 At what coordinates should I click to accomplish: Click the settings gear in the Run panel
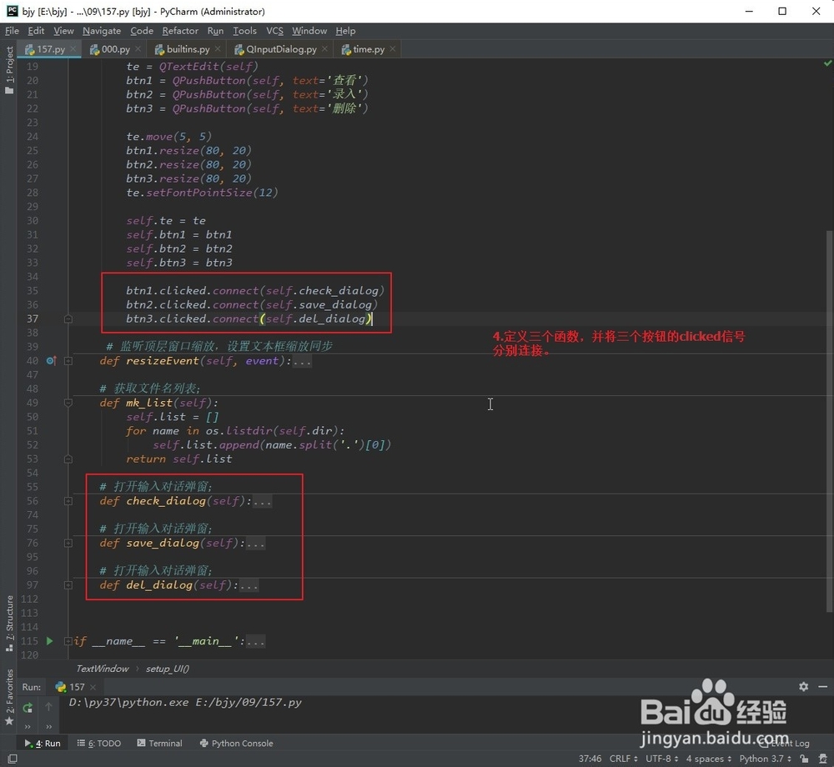coord(802,686)
